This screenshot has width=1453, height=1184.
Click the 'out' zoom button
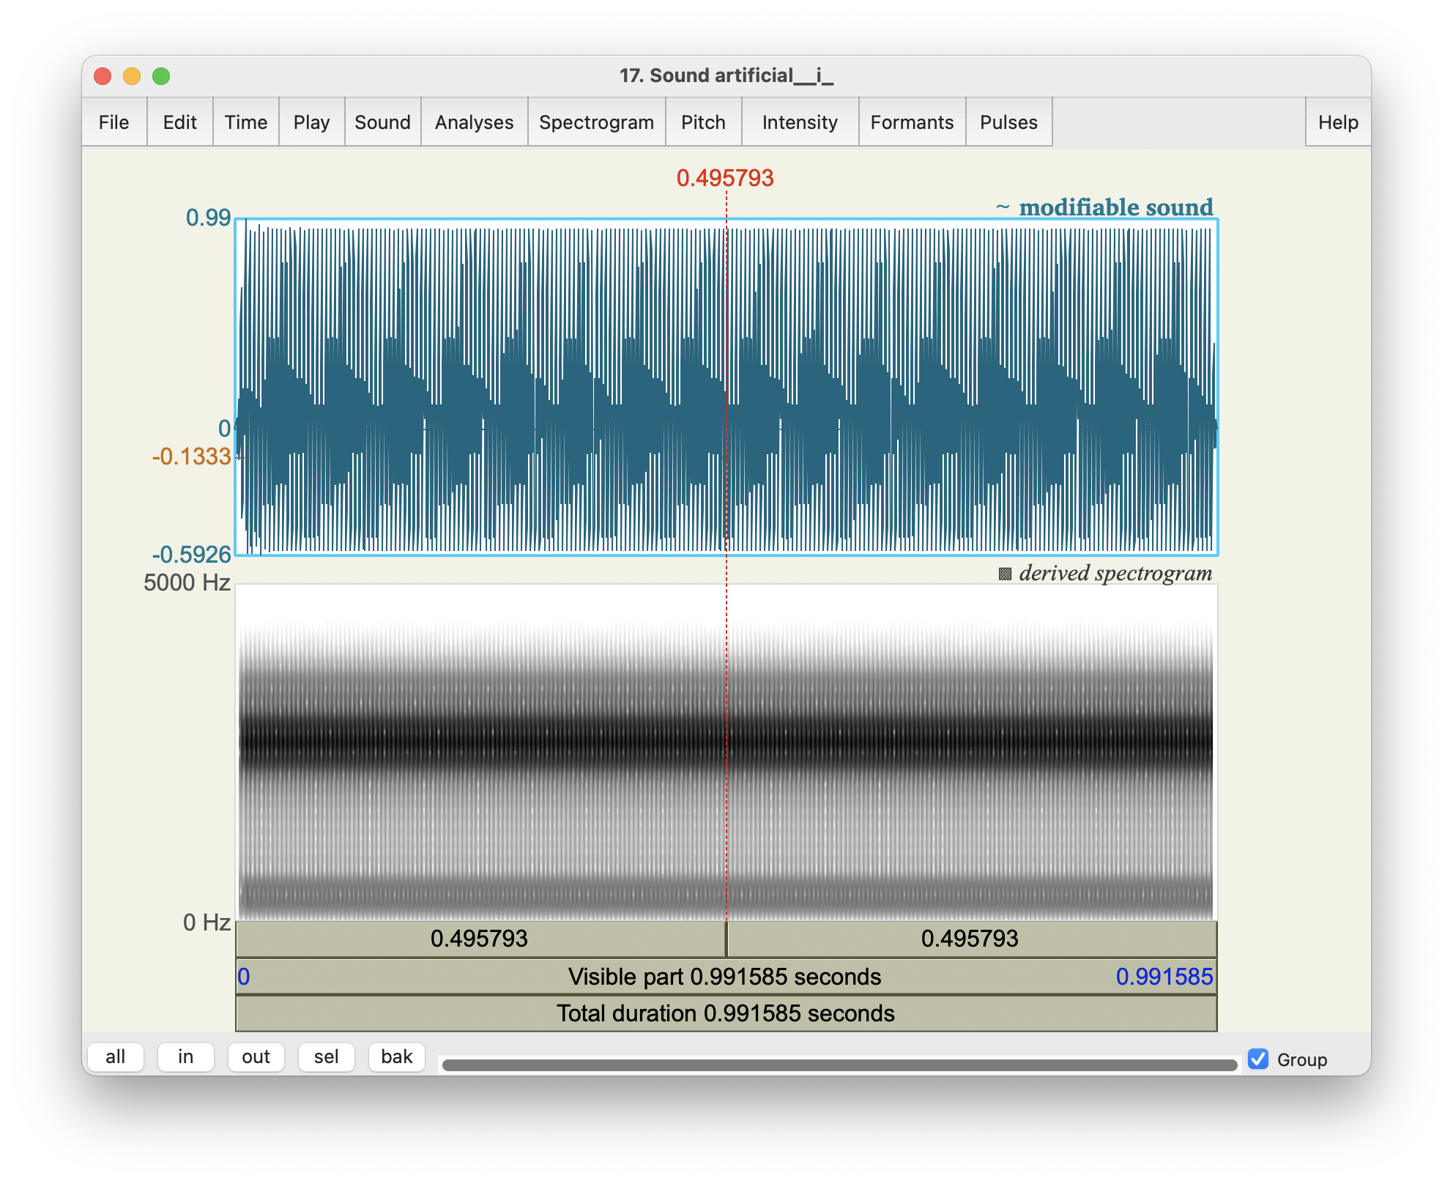pyautogui.click(x=256, y=1057)
